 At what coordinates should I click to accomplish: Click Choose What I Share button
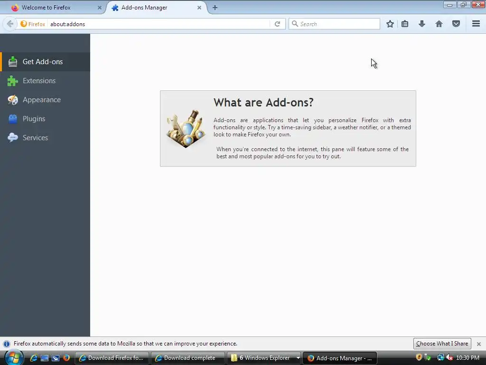[442, 344]
